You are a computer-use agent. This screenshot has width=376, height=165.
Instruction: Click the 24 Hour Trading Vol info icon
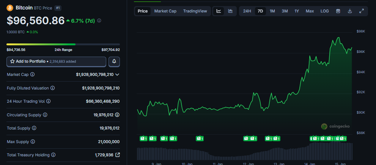[49, 102]
